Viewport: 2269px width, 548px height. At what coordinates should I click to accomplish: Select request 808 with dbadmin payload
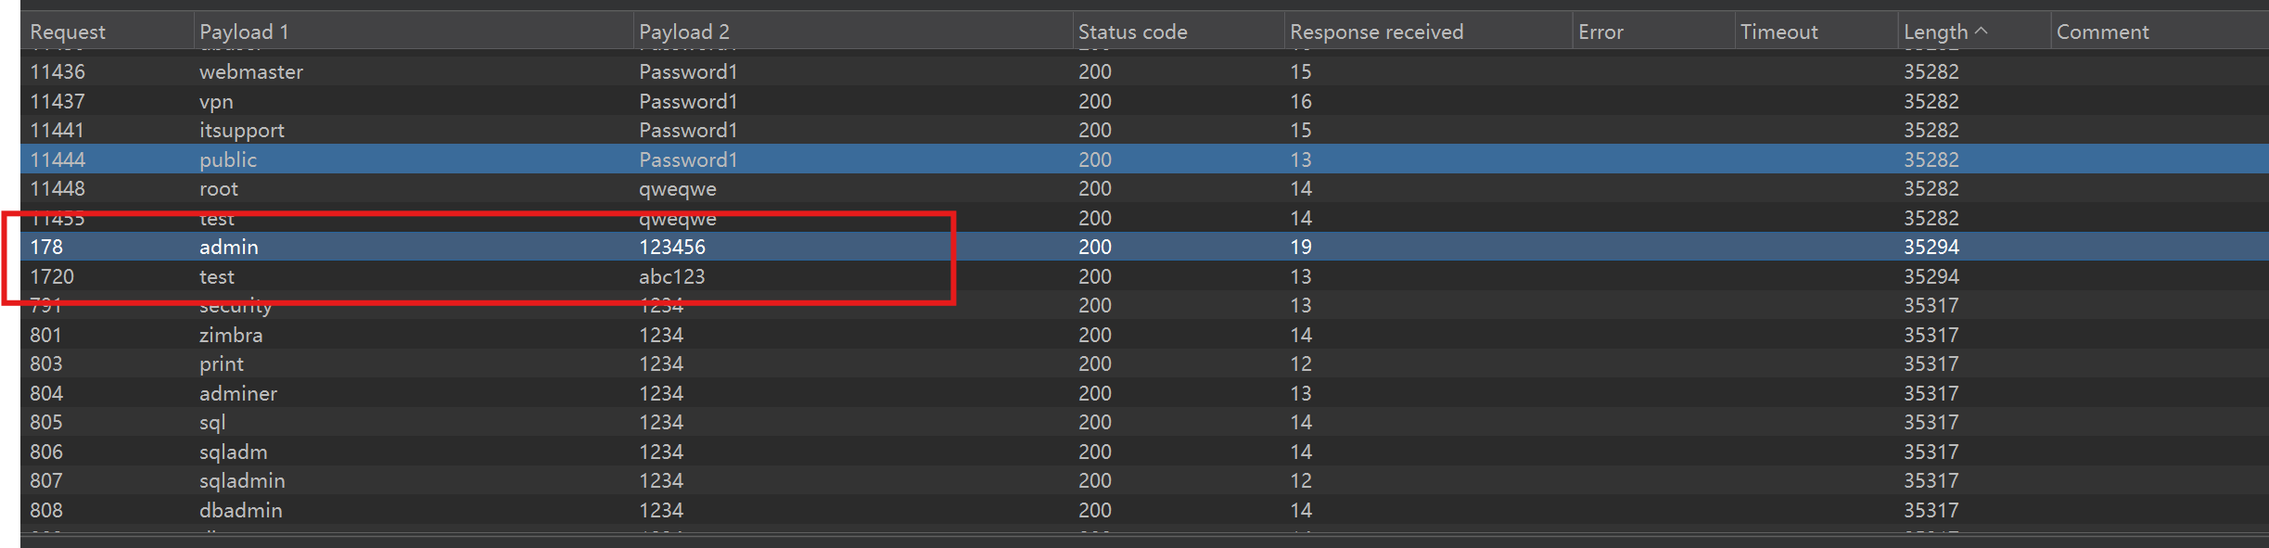[x=240, y=510]
